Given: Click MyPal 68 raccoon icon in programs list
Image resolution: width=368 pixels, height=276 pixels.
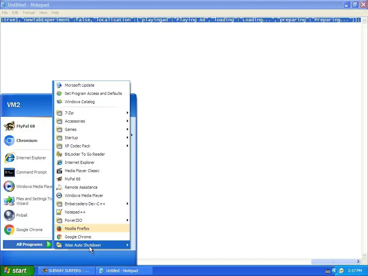Looking at the screenshot, I should 59,179.
